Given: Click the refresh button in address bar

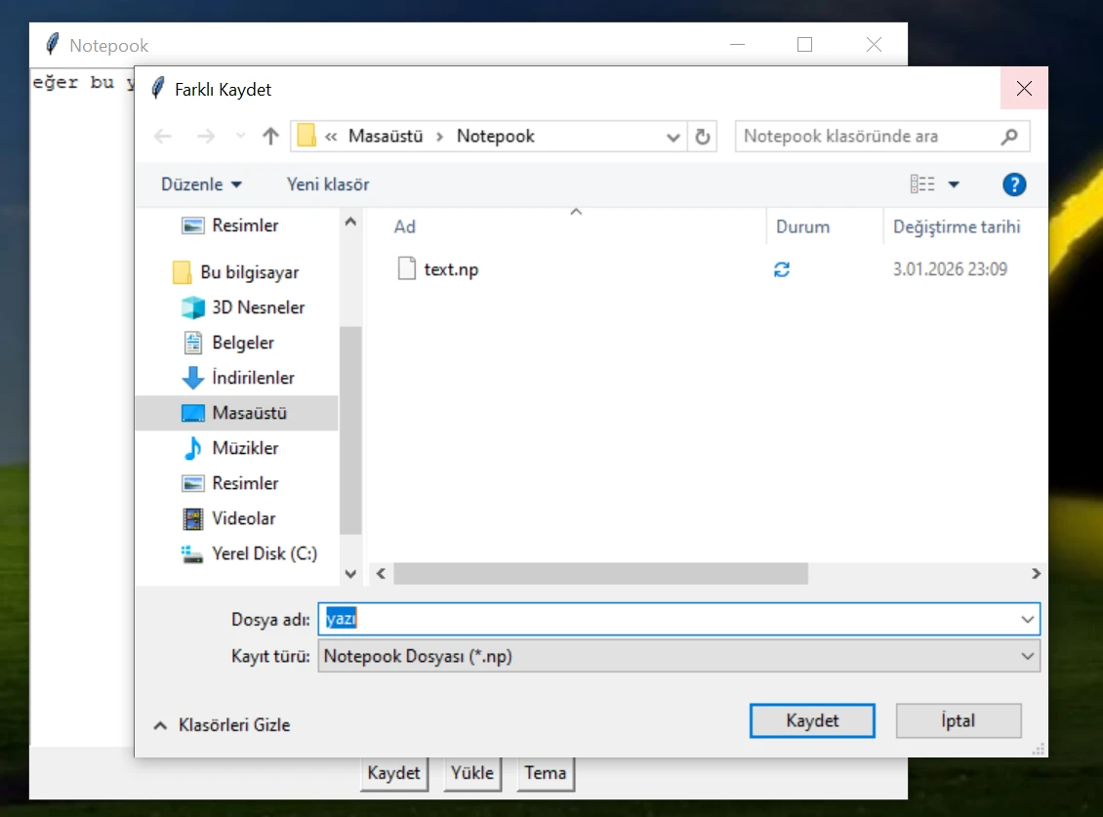Looking at the screenshot, I should tap(702, 137).
